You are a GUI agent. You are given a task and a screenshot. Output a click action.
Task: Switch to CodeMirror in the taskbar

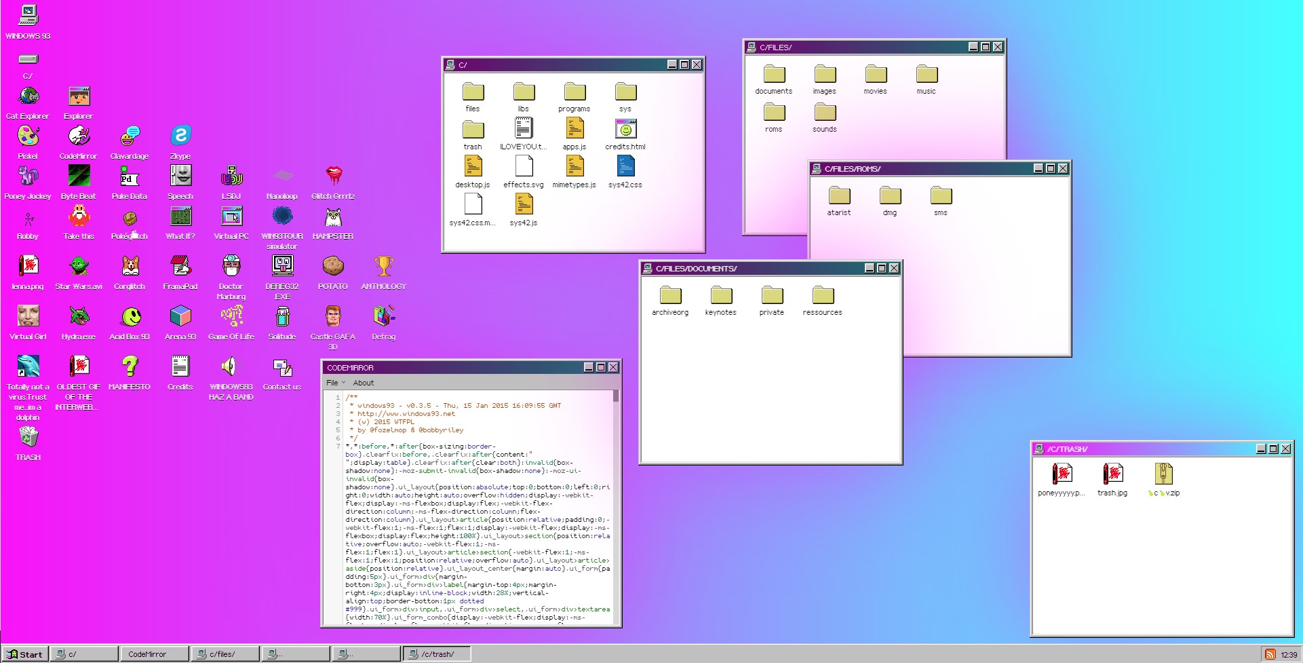pyautogui.click(x=155, y=654)
